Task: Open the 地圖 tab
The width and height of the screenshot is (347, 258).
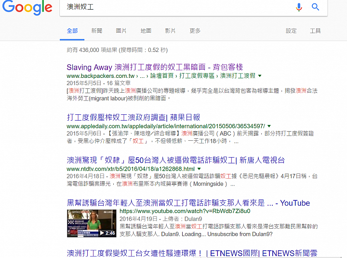Action: click(146, 31)
